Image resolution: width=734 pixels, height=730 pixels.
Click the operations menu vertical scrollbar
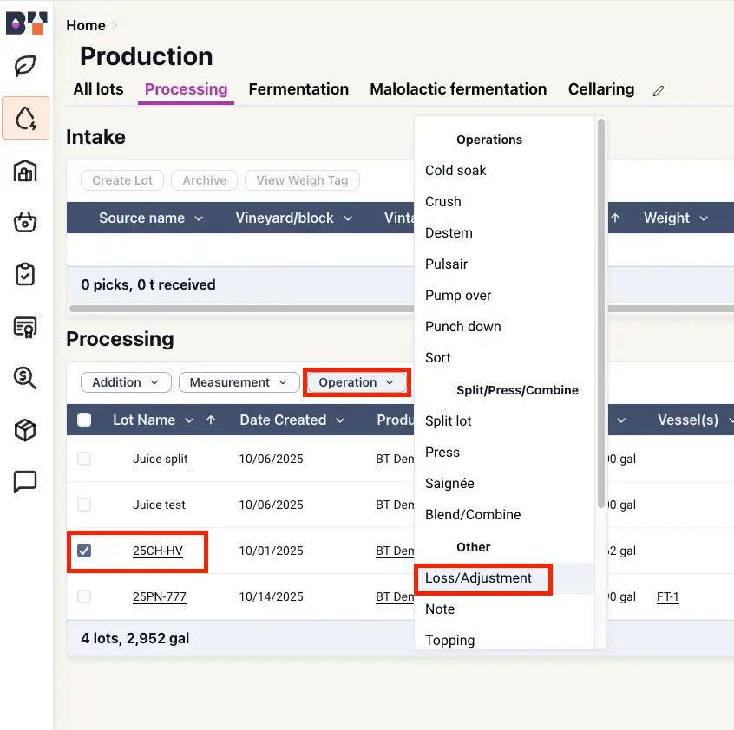(600, 312)
